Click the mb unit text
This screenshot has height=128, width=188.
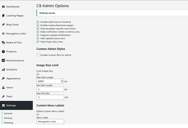[66, 97]
